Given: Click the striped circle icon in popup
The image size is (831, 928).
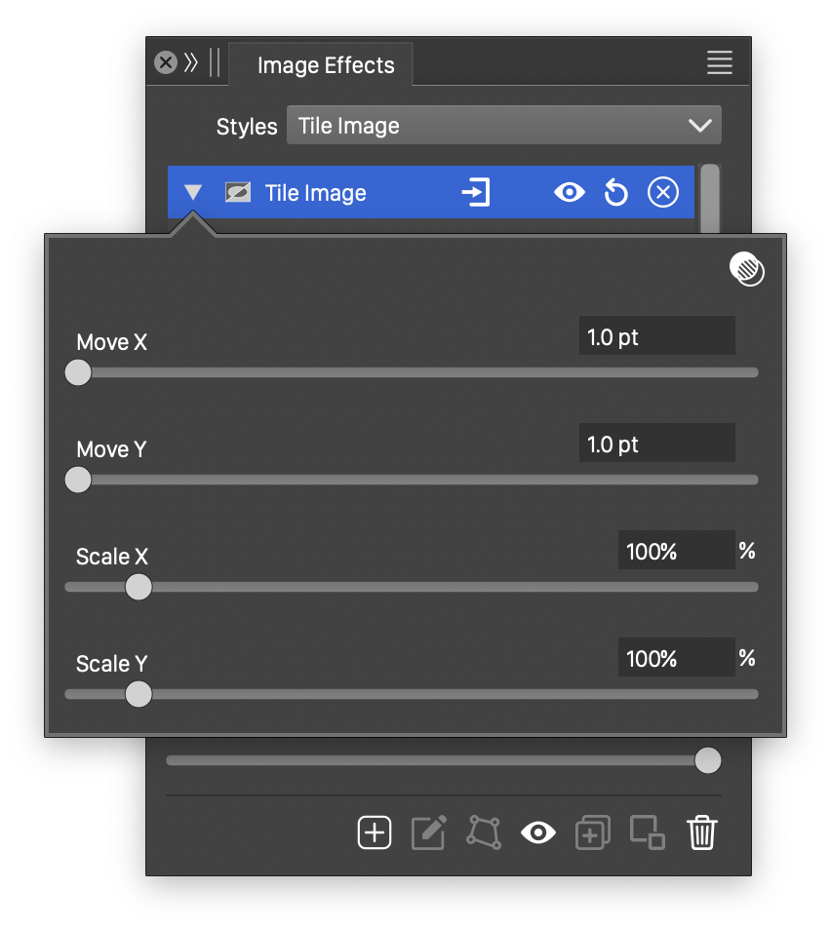Looking at the screenshot, I should click(747, 269).
